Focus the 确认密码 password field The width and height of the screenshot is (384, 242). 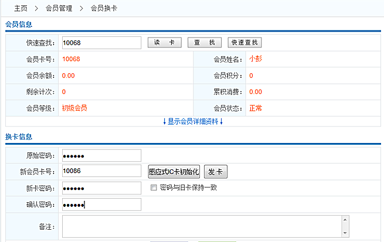101,204
